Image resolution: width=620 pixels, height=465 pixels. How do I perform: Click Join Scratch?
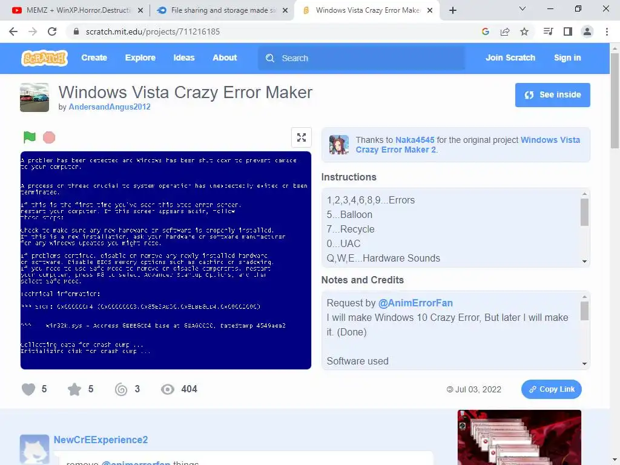point(510,58)
